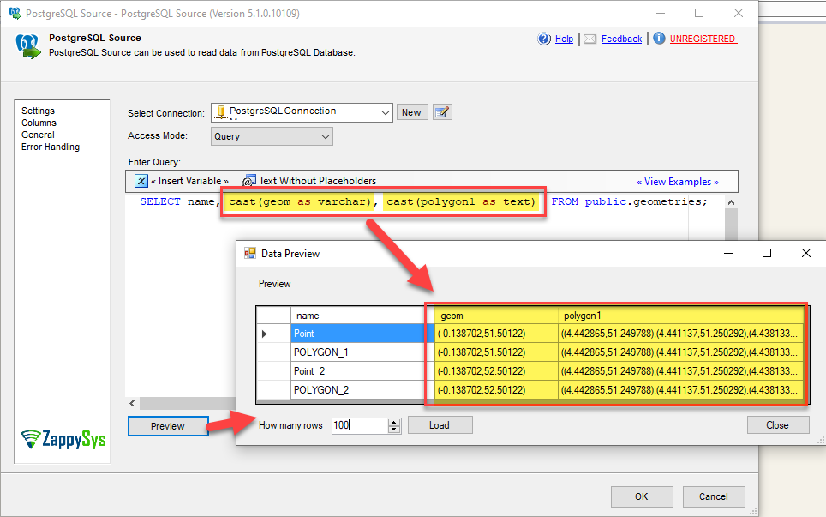Image resolution: width=826 pixels, height=517 pixels.
Task: Expand the Access Mode dropdown
Action: coord(325,136)
